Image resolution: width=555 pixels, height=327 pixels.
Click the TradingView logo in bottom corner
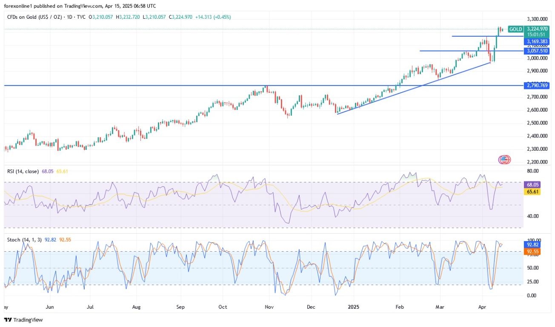click(24, 320)
